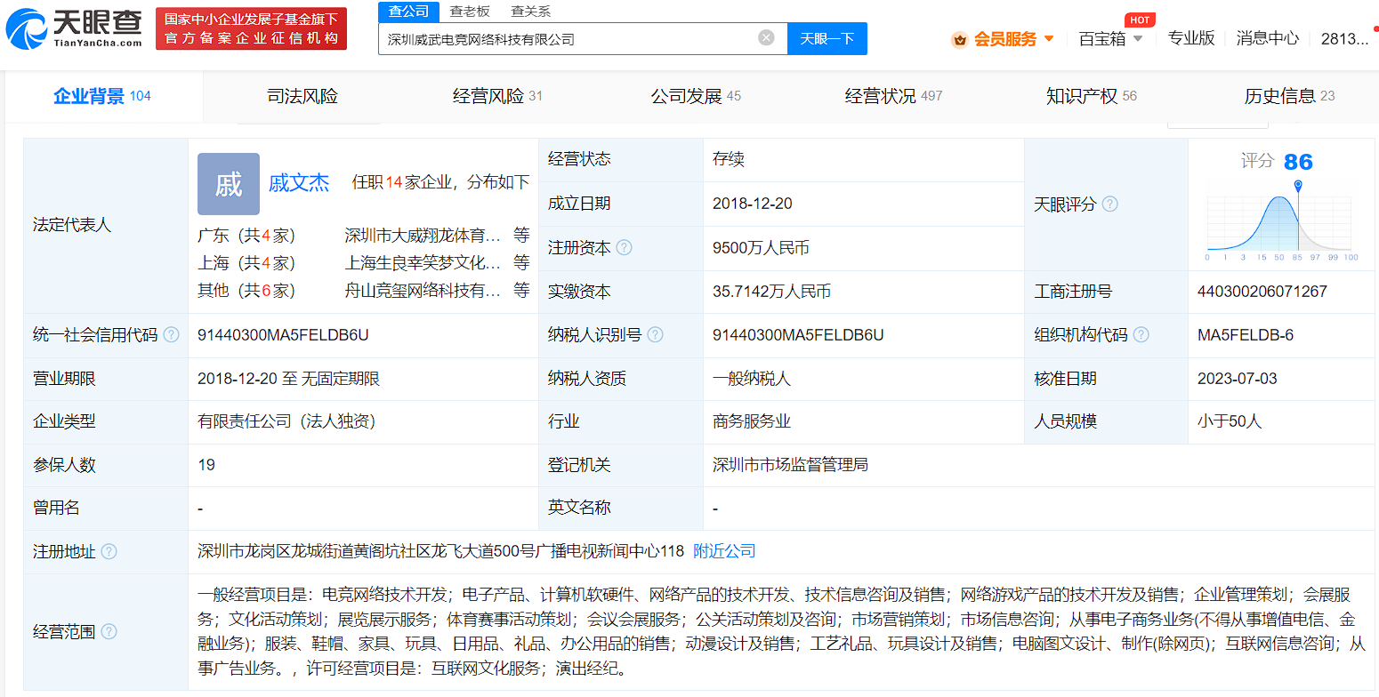Image resolution: width=1379 pixels, height=697 pixels.
Task: Select founding date 2018-12-20
Action: 753,204
